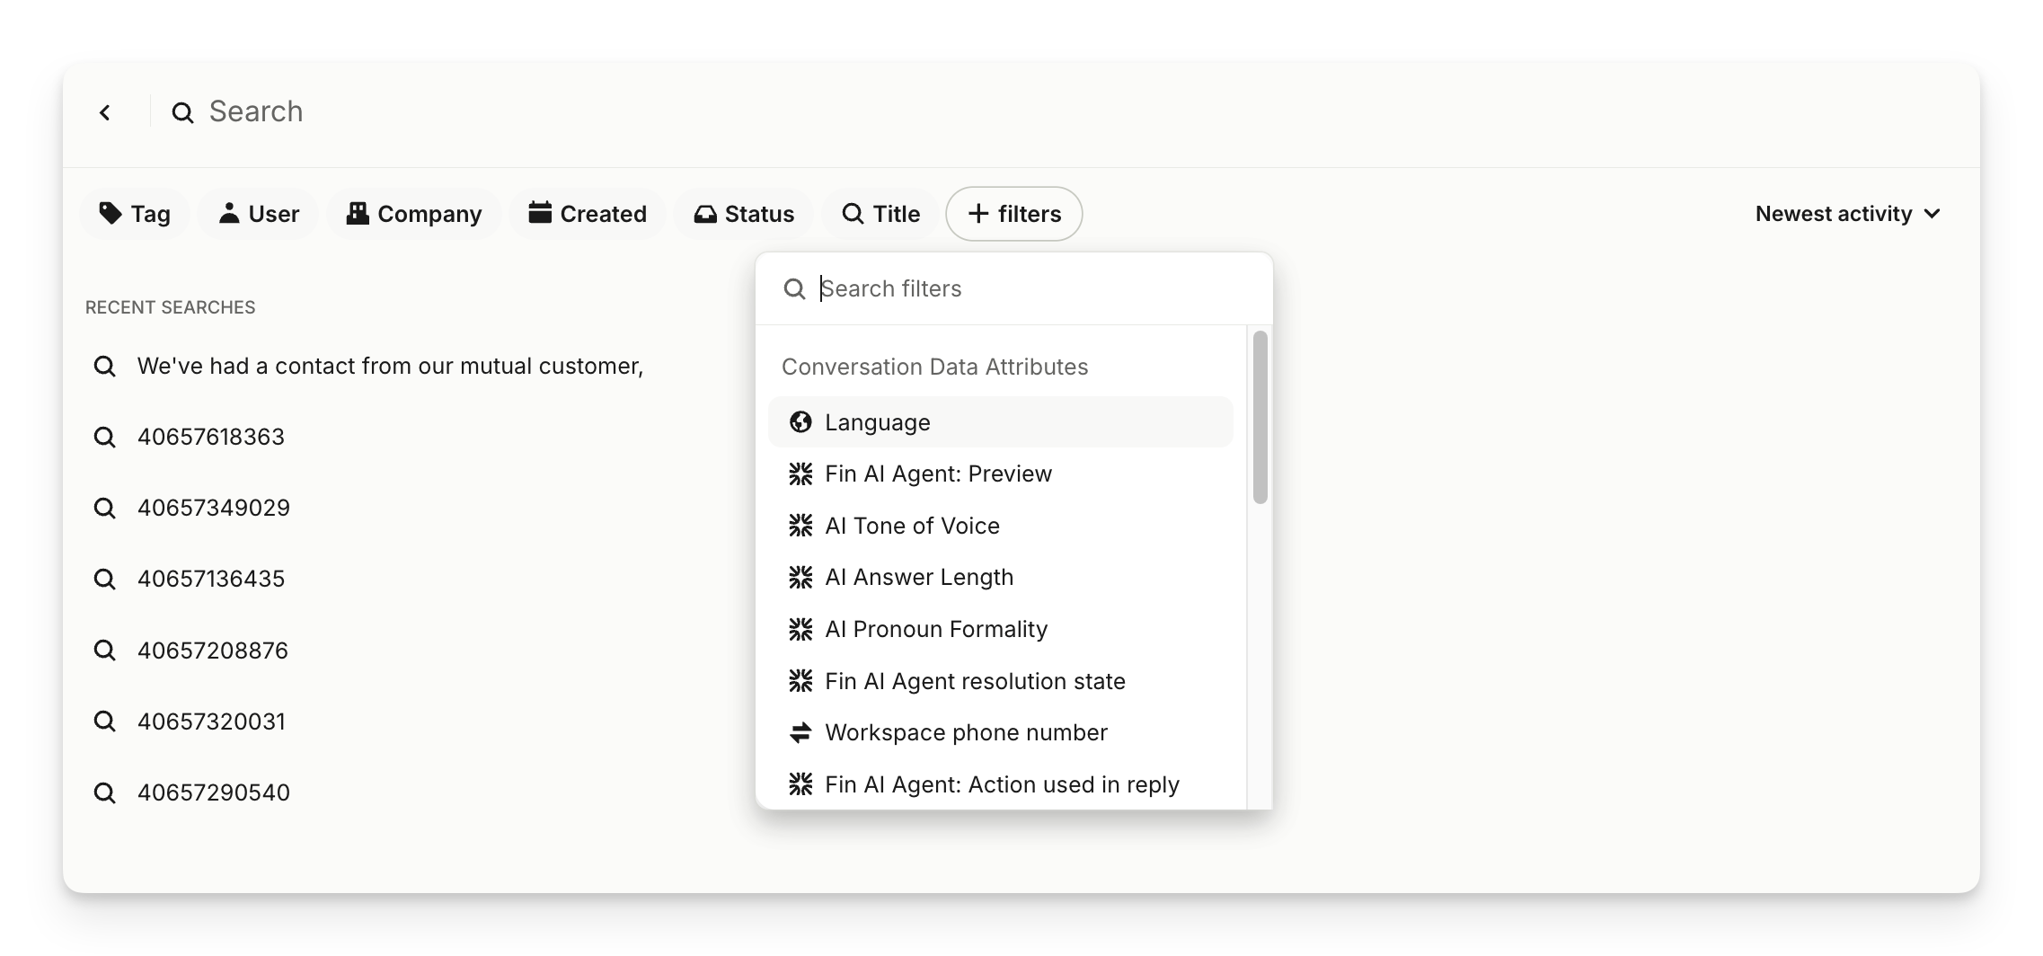2043x956 pixels.
Task: Select AI Answer Length filter option
Action: pyautogui.click(x=919, y=577)
